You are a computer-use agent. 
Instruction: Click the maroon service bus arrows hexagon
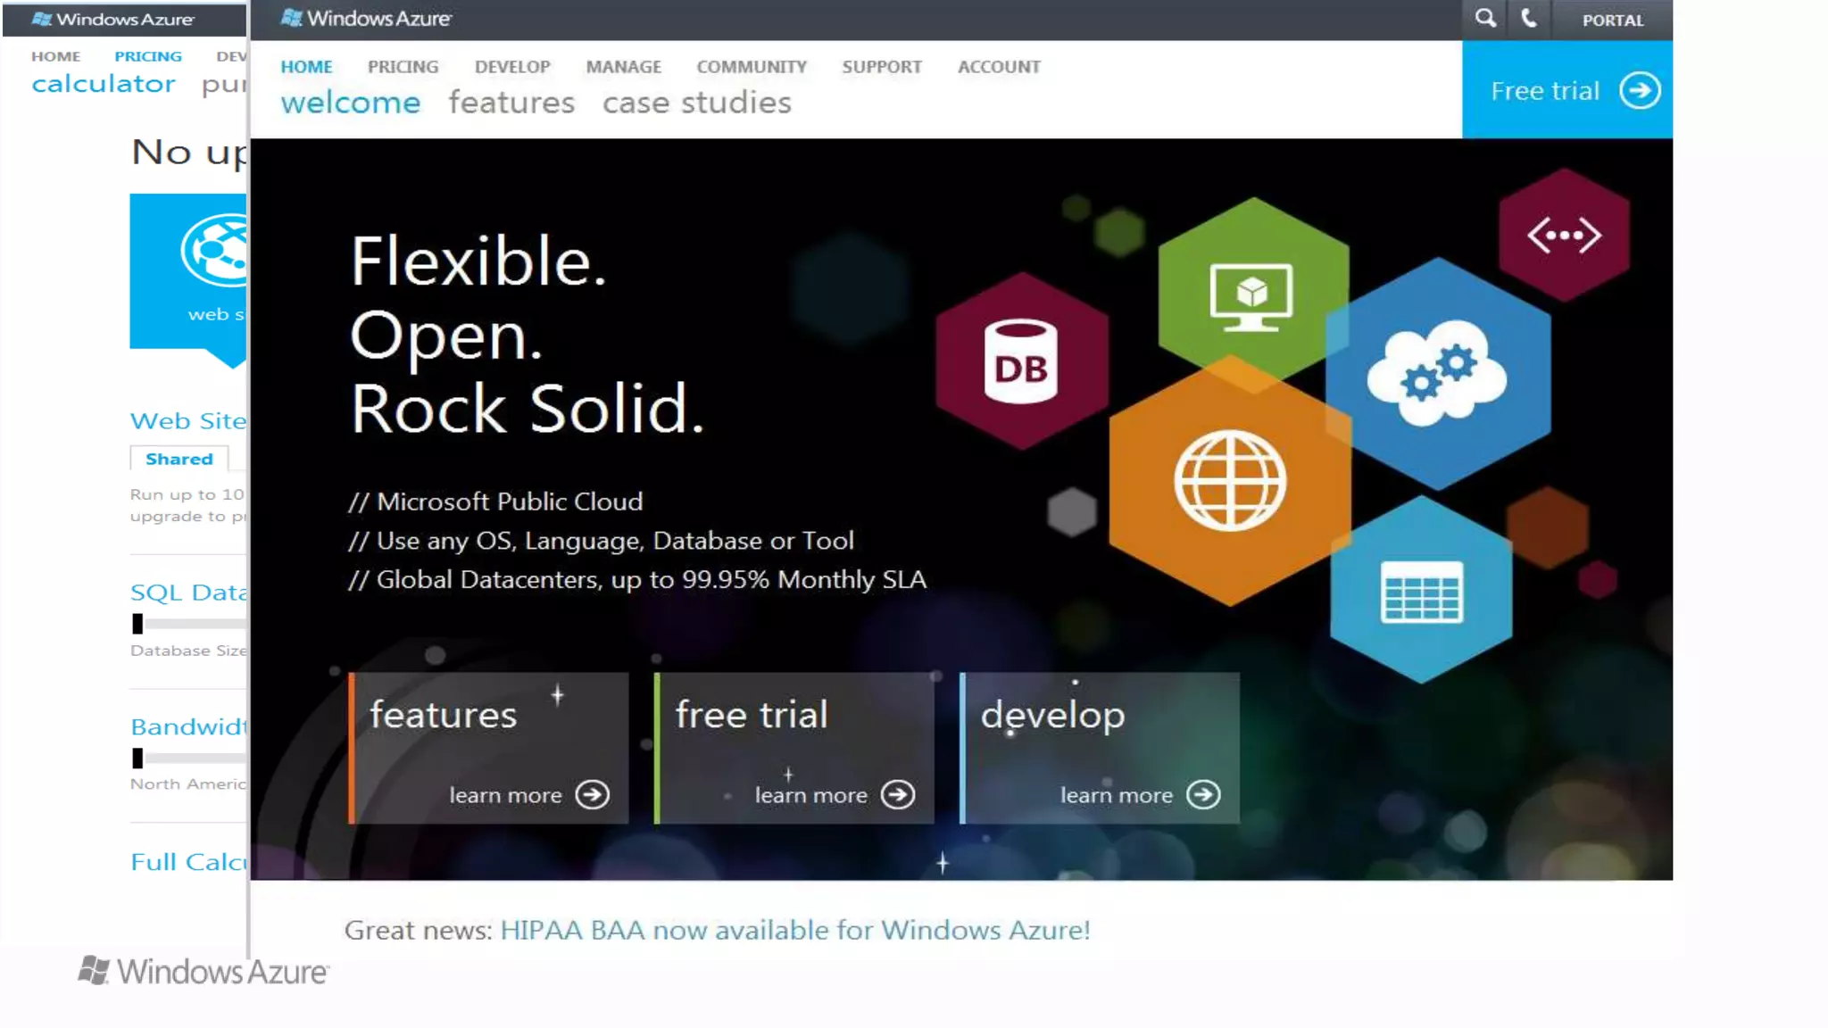pos(1564,236)
